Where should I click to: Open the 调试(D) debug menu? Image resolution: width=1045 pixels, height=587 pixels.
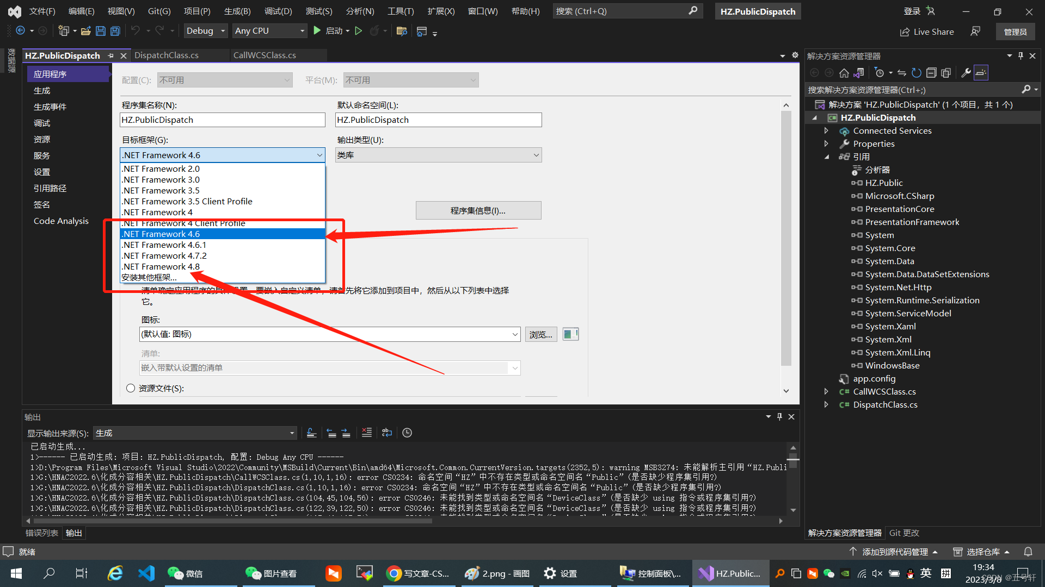[x=278, y=11]
